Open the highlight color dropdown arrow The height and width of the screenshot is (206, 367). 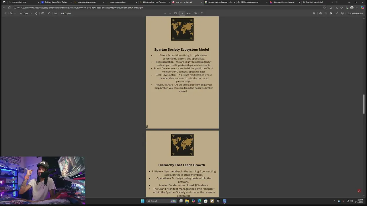15,13
